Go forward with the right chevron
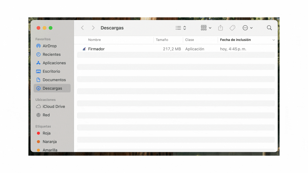 [x=93, y=28]
